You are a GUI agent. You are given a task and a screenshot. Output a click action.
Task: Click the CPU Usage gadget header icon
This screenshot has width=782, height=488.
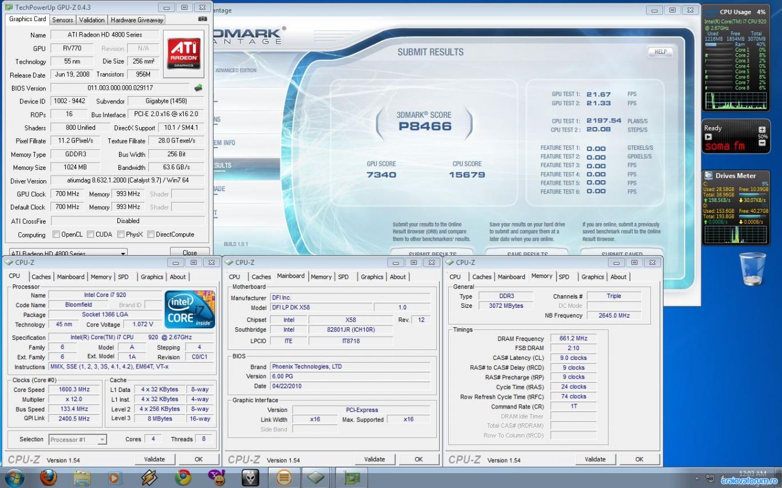(711, 11)
